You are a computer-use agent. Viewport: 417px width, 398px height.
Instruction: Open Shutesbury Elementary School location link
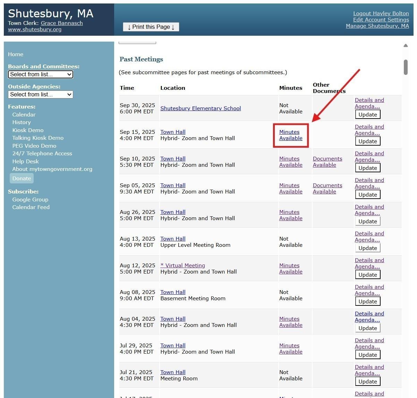(x=201, y=108)
